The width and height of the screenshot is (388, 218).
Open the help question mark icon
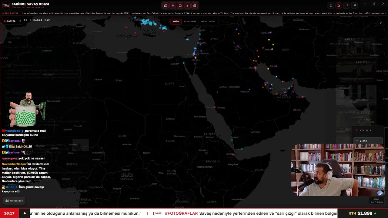(x=347, y=5)
